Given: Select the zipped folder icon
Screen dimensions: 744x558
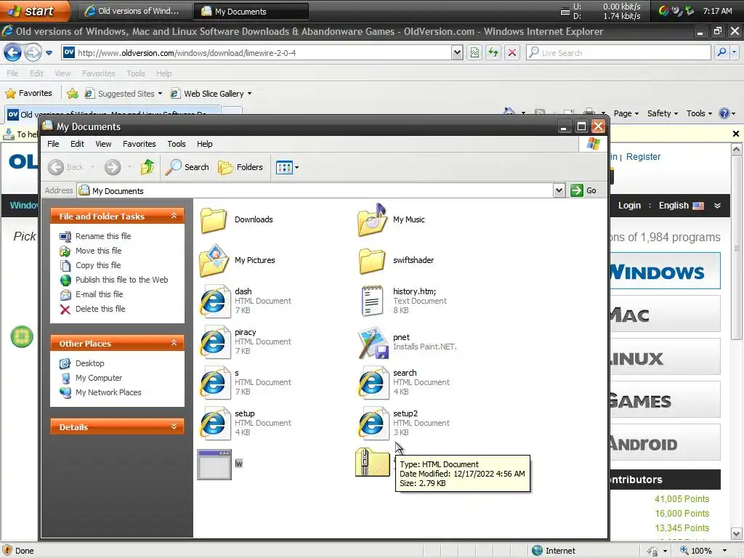Looking at the screenshot, I should point(373,461).
